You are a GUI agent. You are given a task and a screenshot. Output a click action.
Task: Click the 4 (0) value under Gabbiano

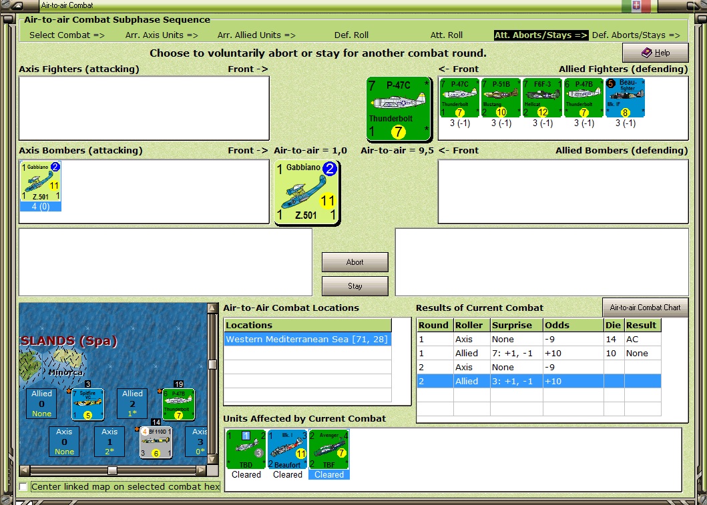(41, 206)
